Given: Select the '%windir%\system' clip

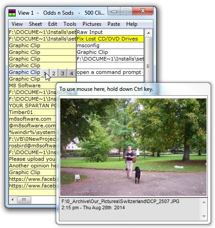Looking at the screenshot, I should tap(32, 132).
